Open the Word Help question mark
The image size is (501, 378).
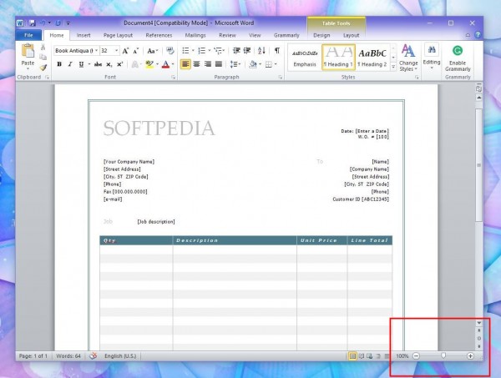point(478,35)
